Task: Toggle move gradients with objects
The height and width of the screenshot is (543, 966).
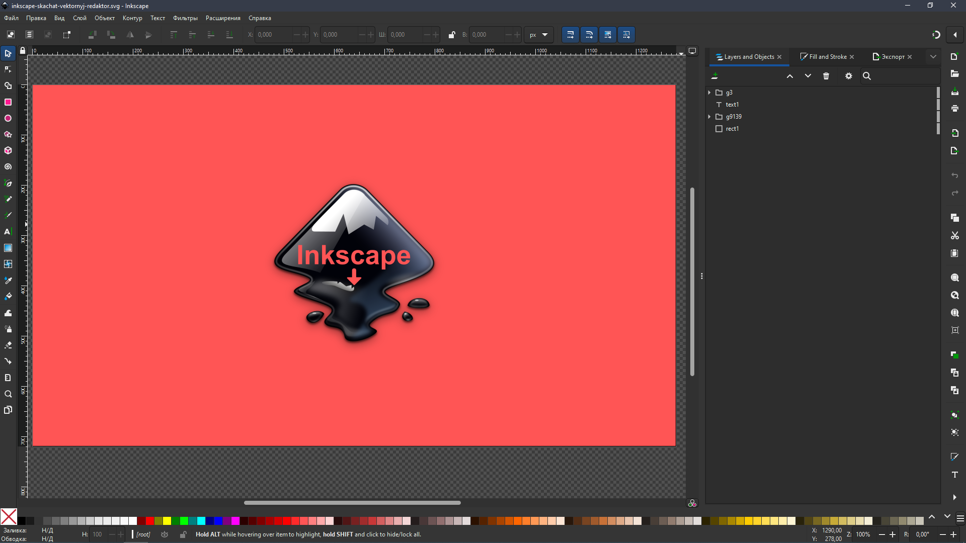Action: coord(607,35)
